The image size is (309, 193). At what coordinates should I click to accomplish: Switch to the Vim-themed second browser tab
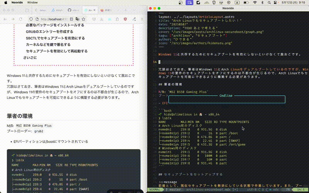[x=57, y=10]
